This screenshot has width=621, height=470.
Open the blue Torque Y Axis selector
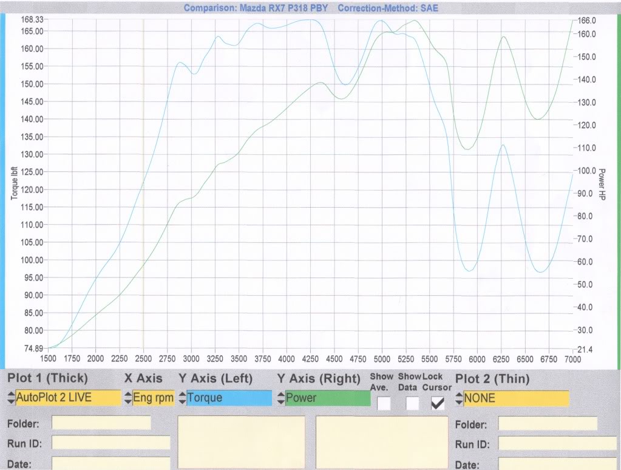pyautogui.click(x=229, y=398)
